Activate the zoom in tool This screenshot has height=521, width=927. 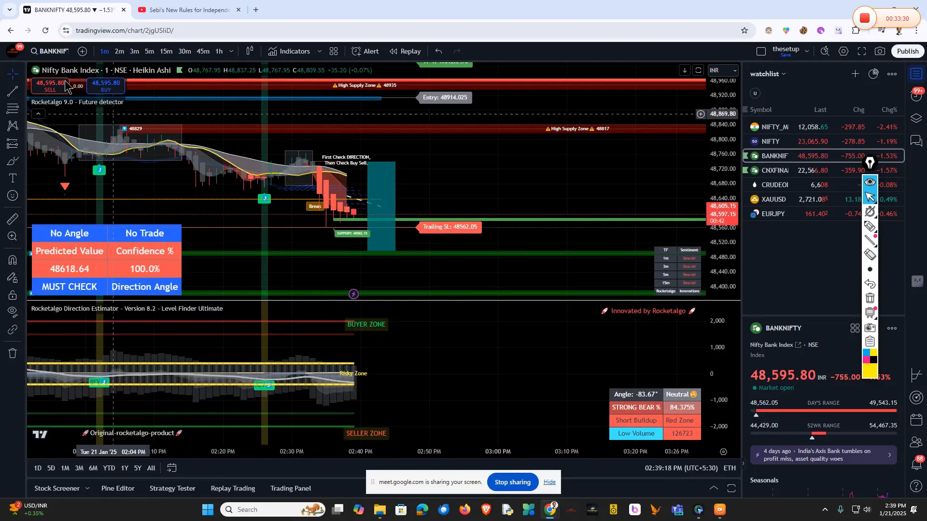pos(13,236)
